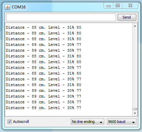Minimize the COM16 window

tap(109, 6)
